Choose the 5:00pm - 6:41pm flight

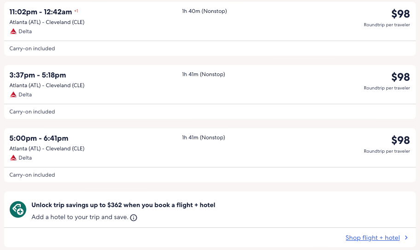(39, 138)
